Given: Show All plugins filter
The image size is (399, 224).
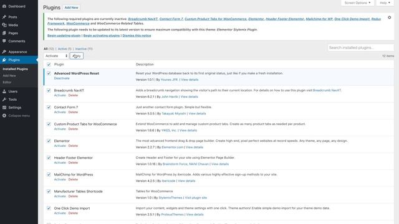Looking at the screenshot, I should 49,49.
